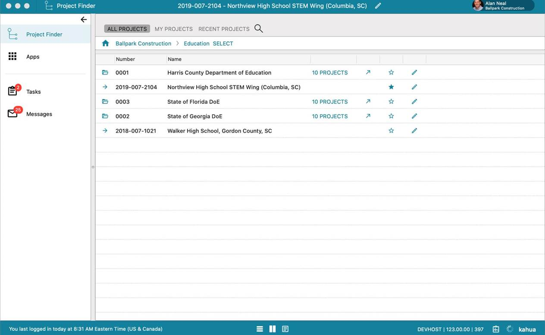The image size is (545, 335).
Task: Open the 10 PROJECTS link for Florida DoE
Action: point(330,102)
